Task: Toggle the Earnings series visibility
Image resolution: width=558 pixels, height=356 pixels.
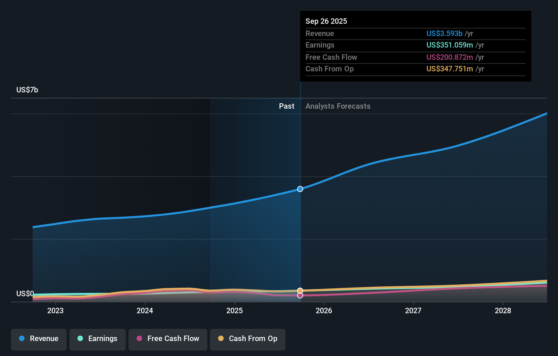Action: (x=98, y=339)
